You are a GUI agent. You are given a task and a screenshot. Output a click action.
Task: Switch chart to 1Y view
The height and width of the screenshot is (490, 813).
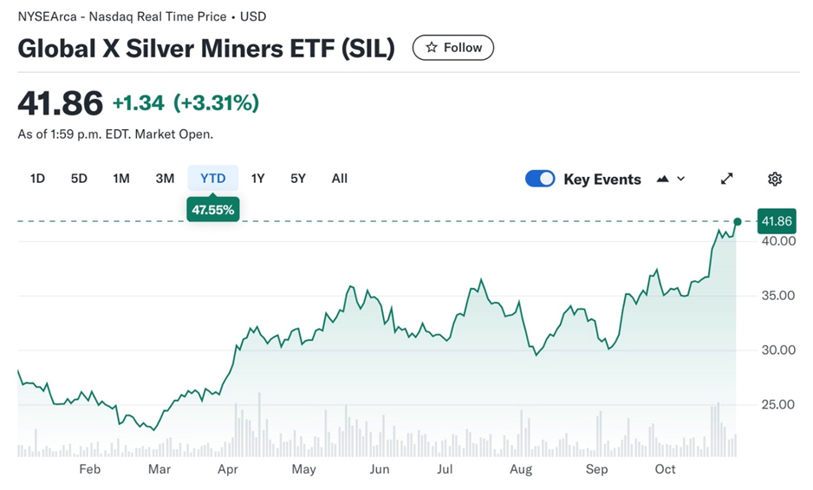click(x=257, y=179)
